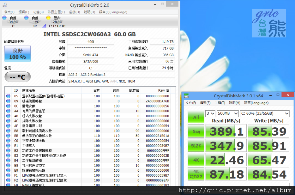Click status orb for attribute 0C
This screenshot has width=295, height=195.
pos(8,106)
